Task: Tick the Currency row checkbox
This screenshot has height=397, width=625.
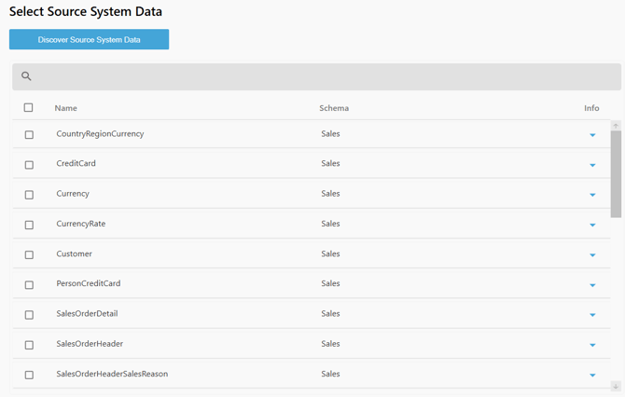Action: click(29, 195)
